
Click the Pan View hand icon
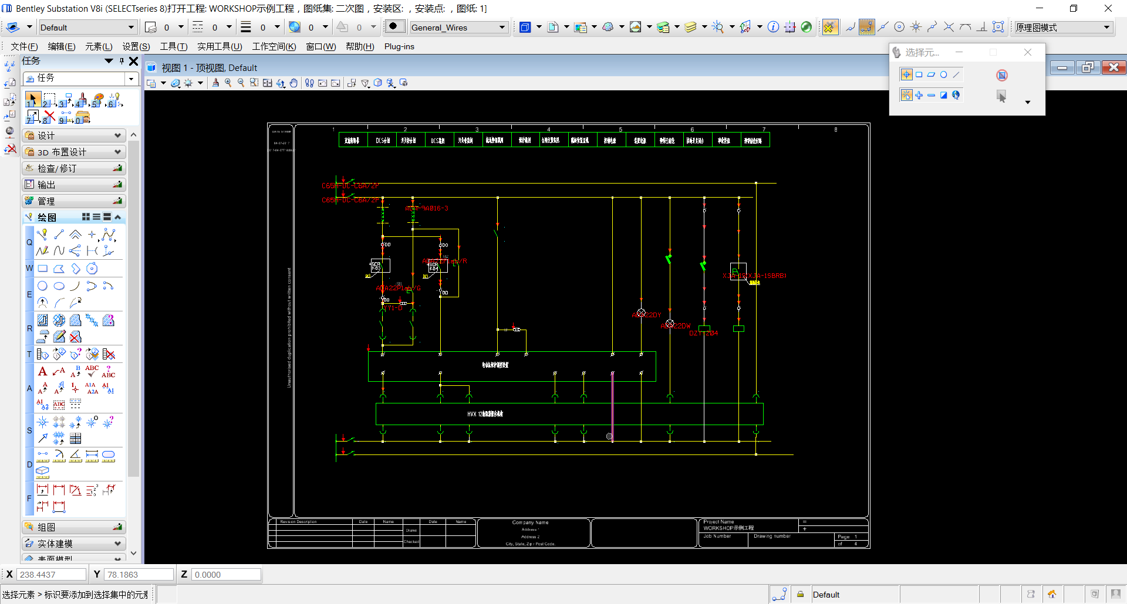click(293, 83)
